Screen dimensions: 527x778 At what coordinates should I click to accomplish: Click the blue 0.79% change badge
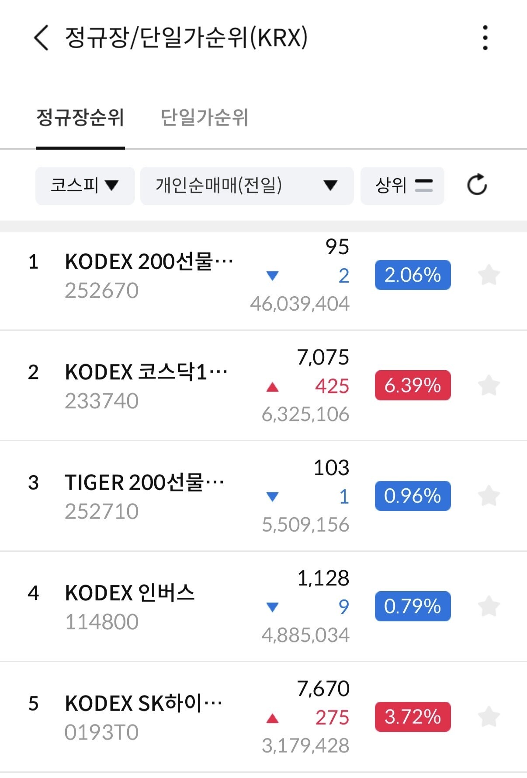[413, 606]
